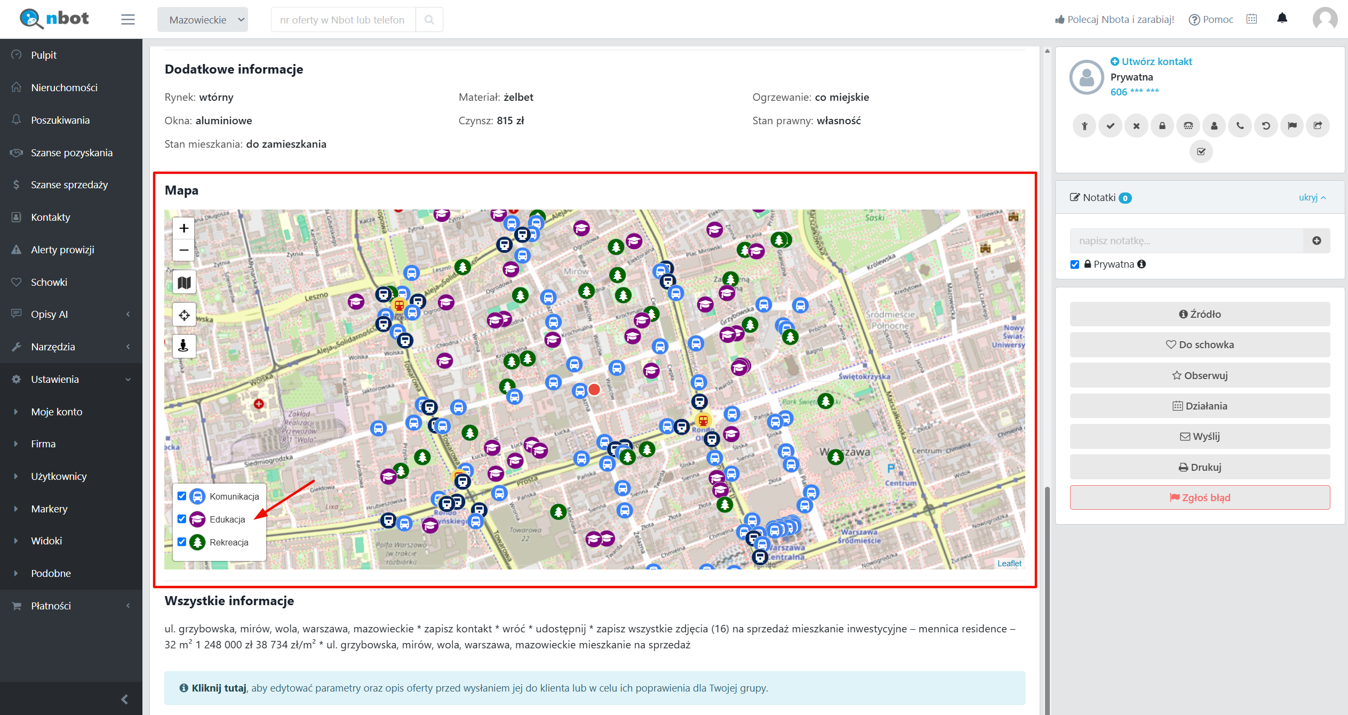
Task: Open Pulpit in the sidebar
Action: pyautogui.click(x=71, y=55)
